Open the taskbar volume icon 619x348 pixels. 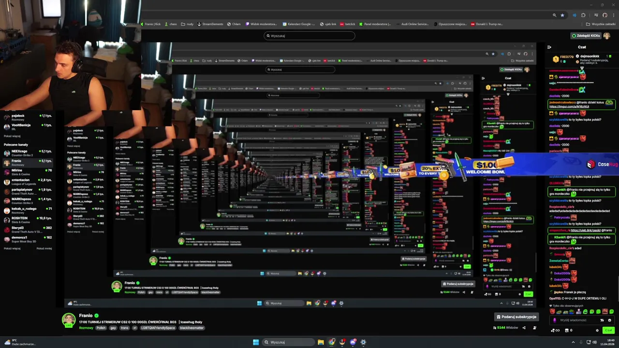tap(595, 342)
